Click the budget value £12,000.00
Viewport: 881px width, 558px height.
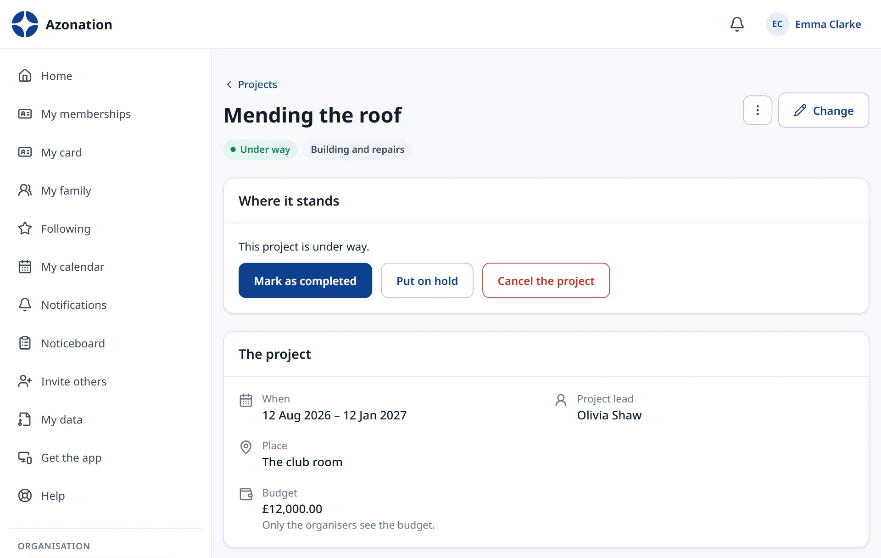(x=292, y=509)
